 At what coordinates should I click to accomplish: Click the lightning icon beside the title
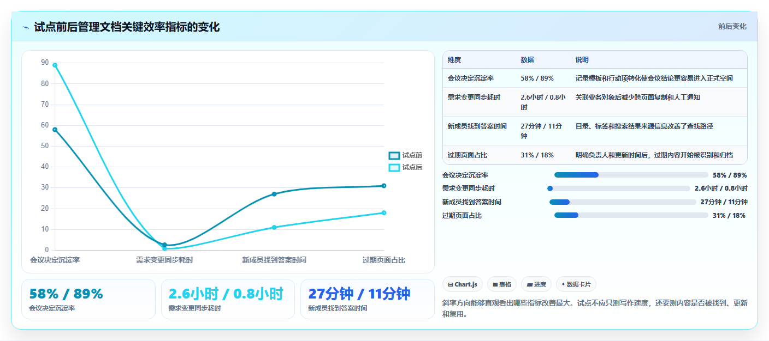click(26, 27)
